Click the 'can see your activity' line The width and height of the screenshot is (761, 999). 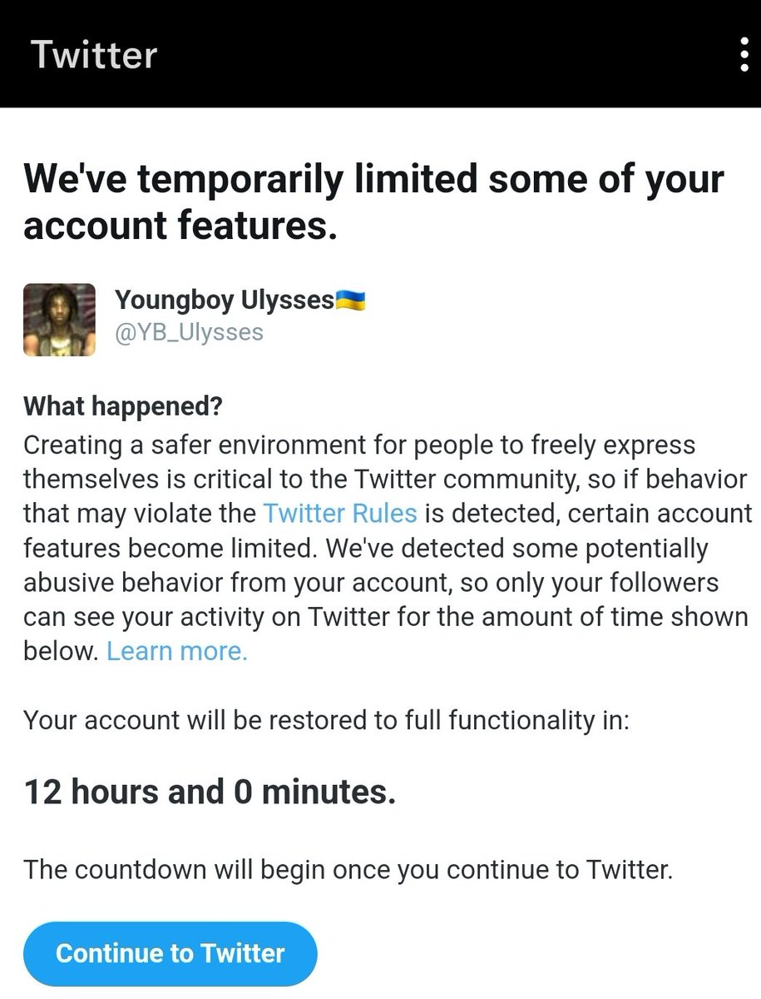(386, 617)
